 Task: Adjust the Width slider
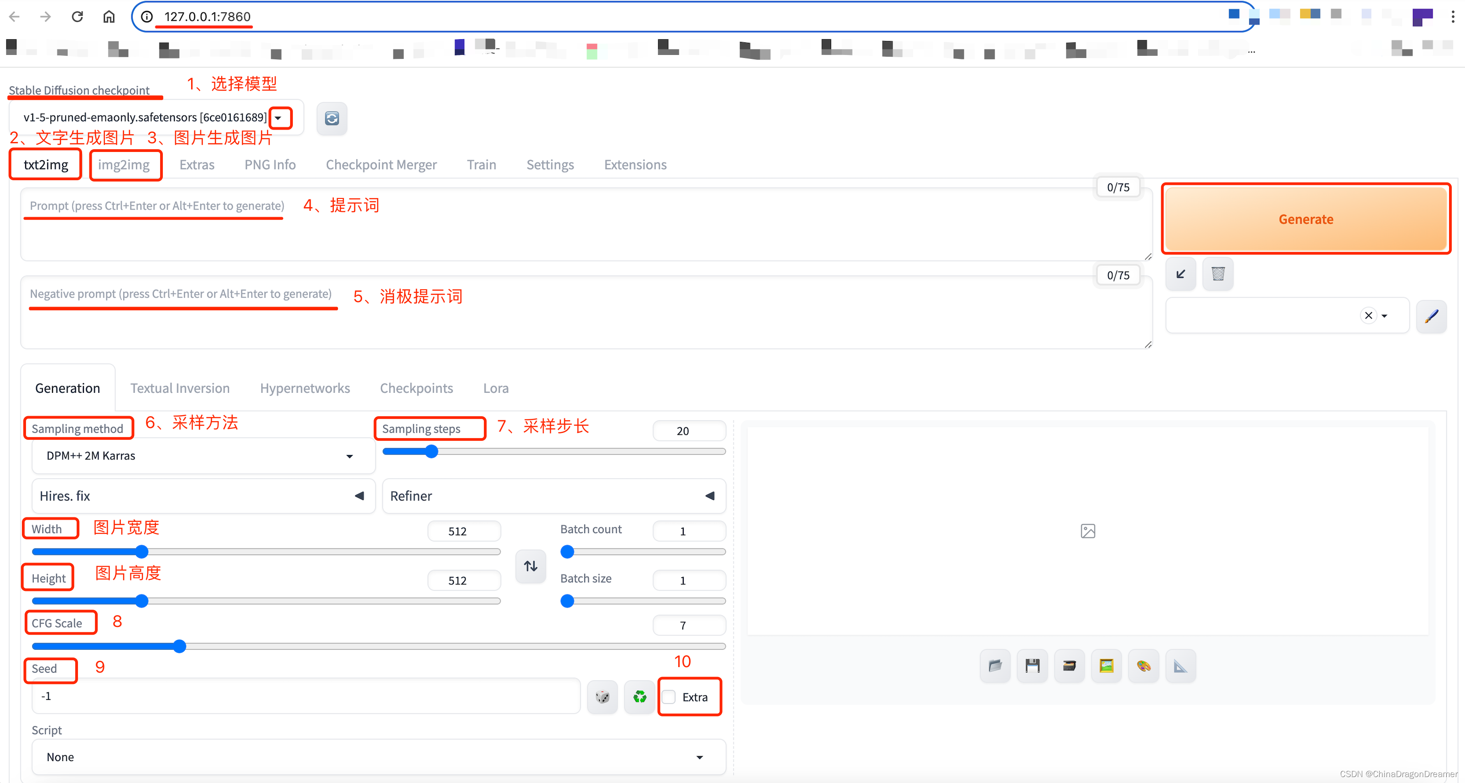pyautogui.click(x=266, y=552)
